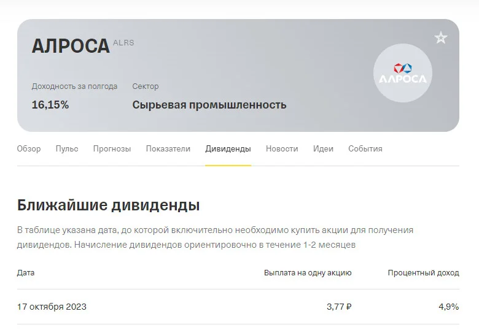Click the 4,9% yield value
The height and width of the screenshot is (333, 479).
point(449,307)
